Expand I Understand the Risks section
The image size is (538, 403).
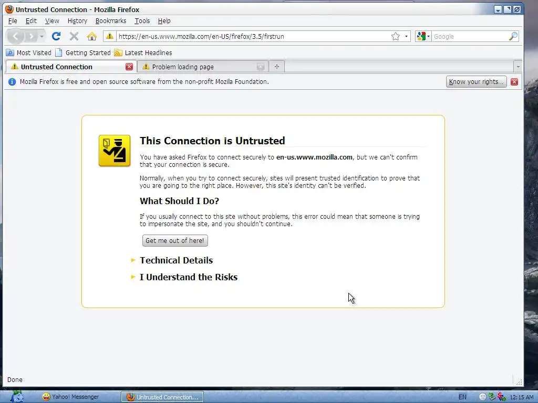click(189, 277)
